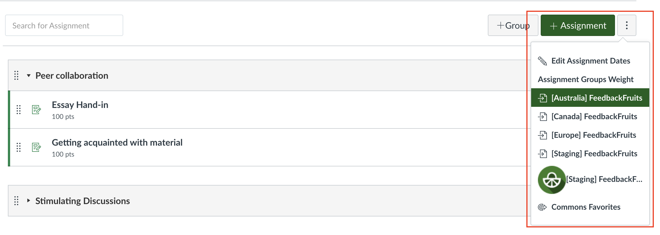The image size is (660, 235).
Task: Grab the drag handle beside Essay Hand-in
Action: [19, 109]
